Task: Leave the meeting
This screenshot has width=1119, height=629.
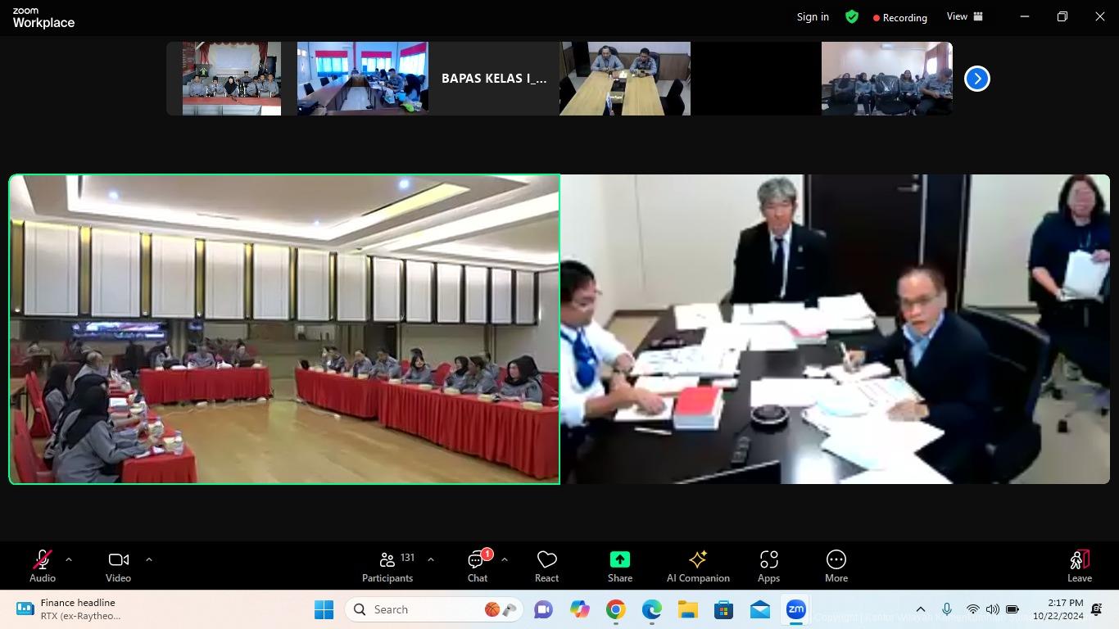Action: [1079, 566]
